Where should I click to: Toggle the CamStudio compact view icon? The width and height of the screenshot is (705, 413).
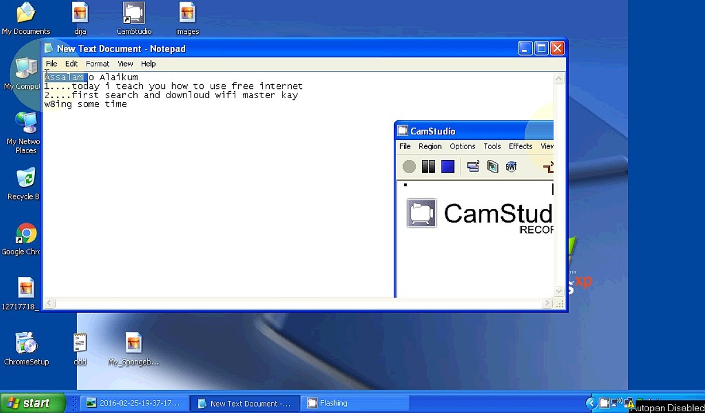[473, 167]
